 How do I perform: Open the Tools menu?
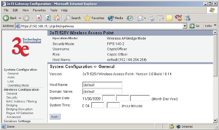click(54, 10)
